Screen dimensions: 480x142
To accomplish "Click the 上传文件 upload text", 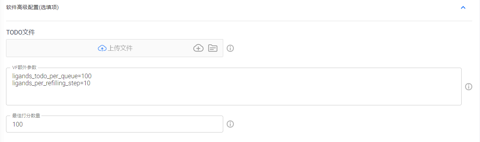I will [x=120, y=48].
